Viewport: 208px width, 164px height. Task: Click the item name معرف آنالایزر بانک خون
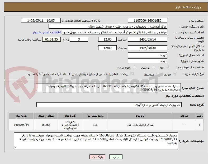[140, 125]
